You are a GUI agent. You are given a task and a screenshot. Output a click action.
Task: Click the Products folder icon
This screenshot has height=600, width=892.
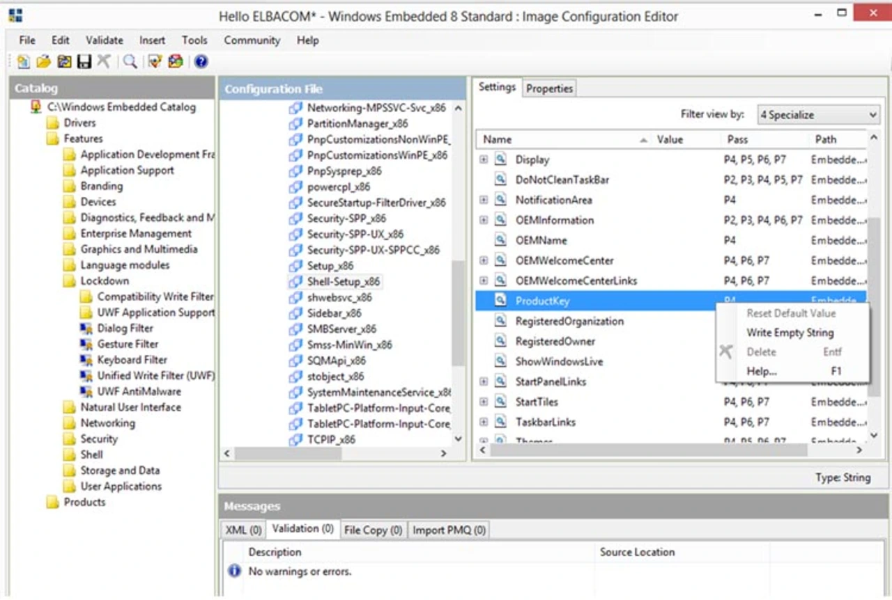pos(53,503)
